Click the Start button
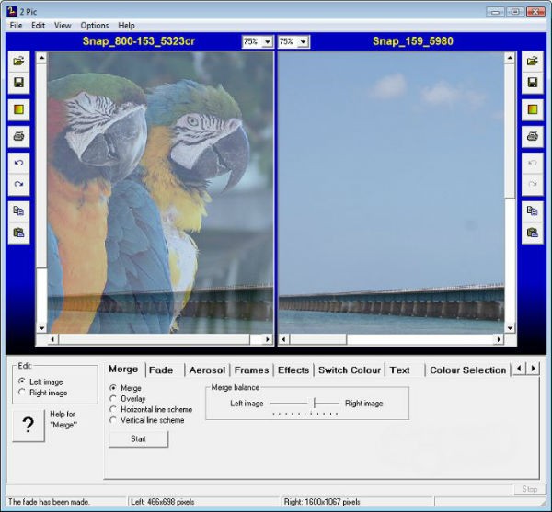This screenshot has height=512, width=552. pyautogui.click(x=138, y=439)
